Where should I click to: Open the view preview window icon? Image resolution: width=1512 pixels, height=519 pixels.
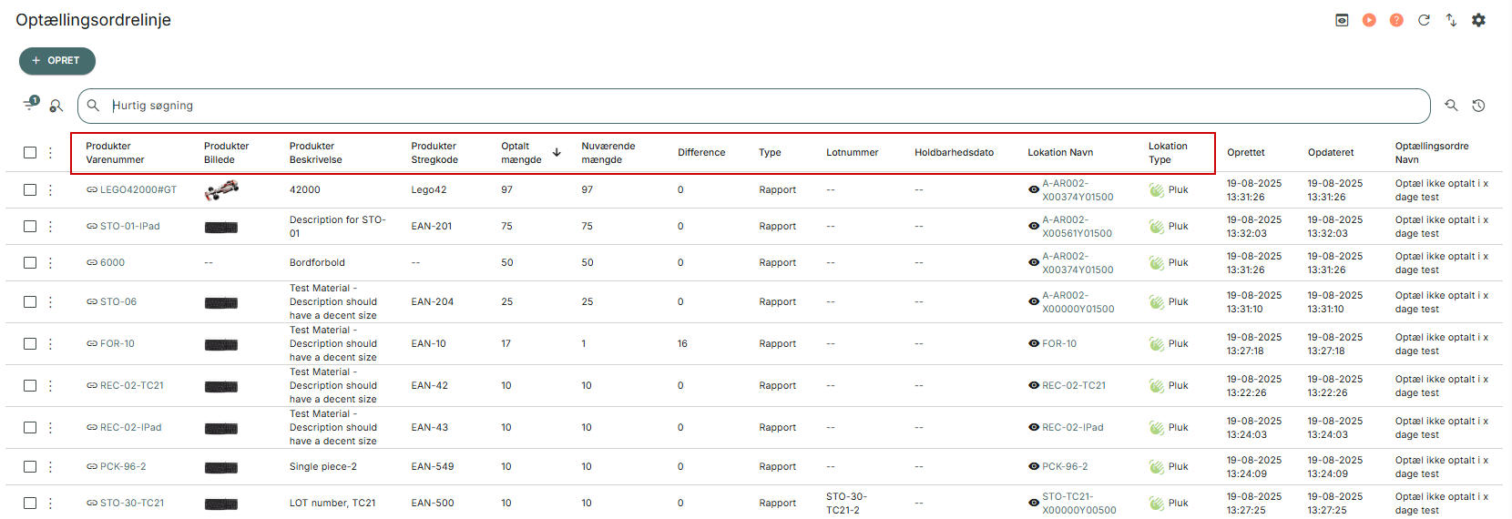(1342, 20)
